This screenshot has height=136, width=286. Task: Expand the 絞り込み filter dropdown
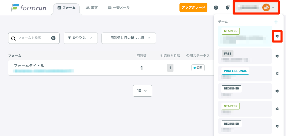point(80,38)
